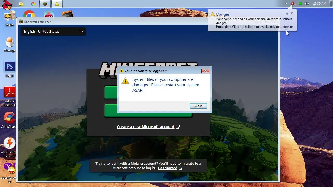Open the Angry Birds desktop shortcut
Image resolution: width=333 pixels, height=187 pixels.
pyautogui.click(x=49, y=14)
